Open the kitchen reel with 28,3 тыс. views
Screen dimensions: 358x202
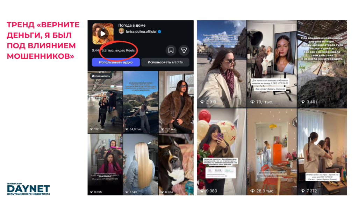272,152
